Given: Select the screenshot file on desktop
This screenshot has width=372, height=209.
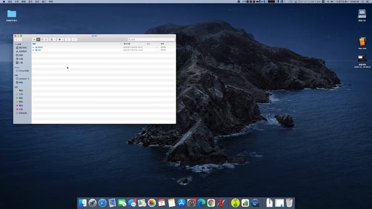Looking at the screenshot, I should 362,58.
